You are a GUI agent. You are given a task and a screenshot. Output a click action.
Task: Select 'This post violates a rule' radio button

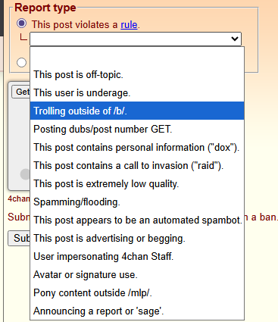(21, 23)
